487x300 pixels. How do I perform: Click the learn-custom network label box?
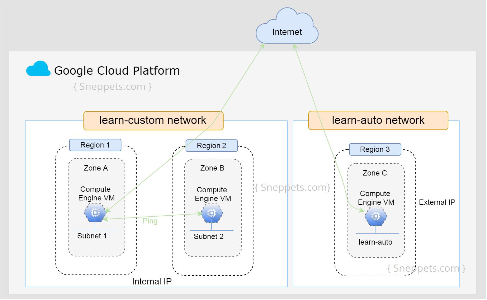click(154, 121)
